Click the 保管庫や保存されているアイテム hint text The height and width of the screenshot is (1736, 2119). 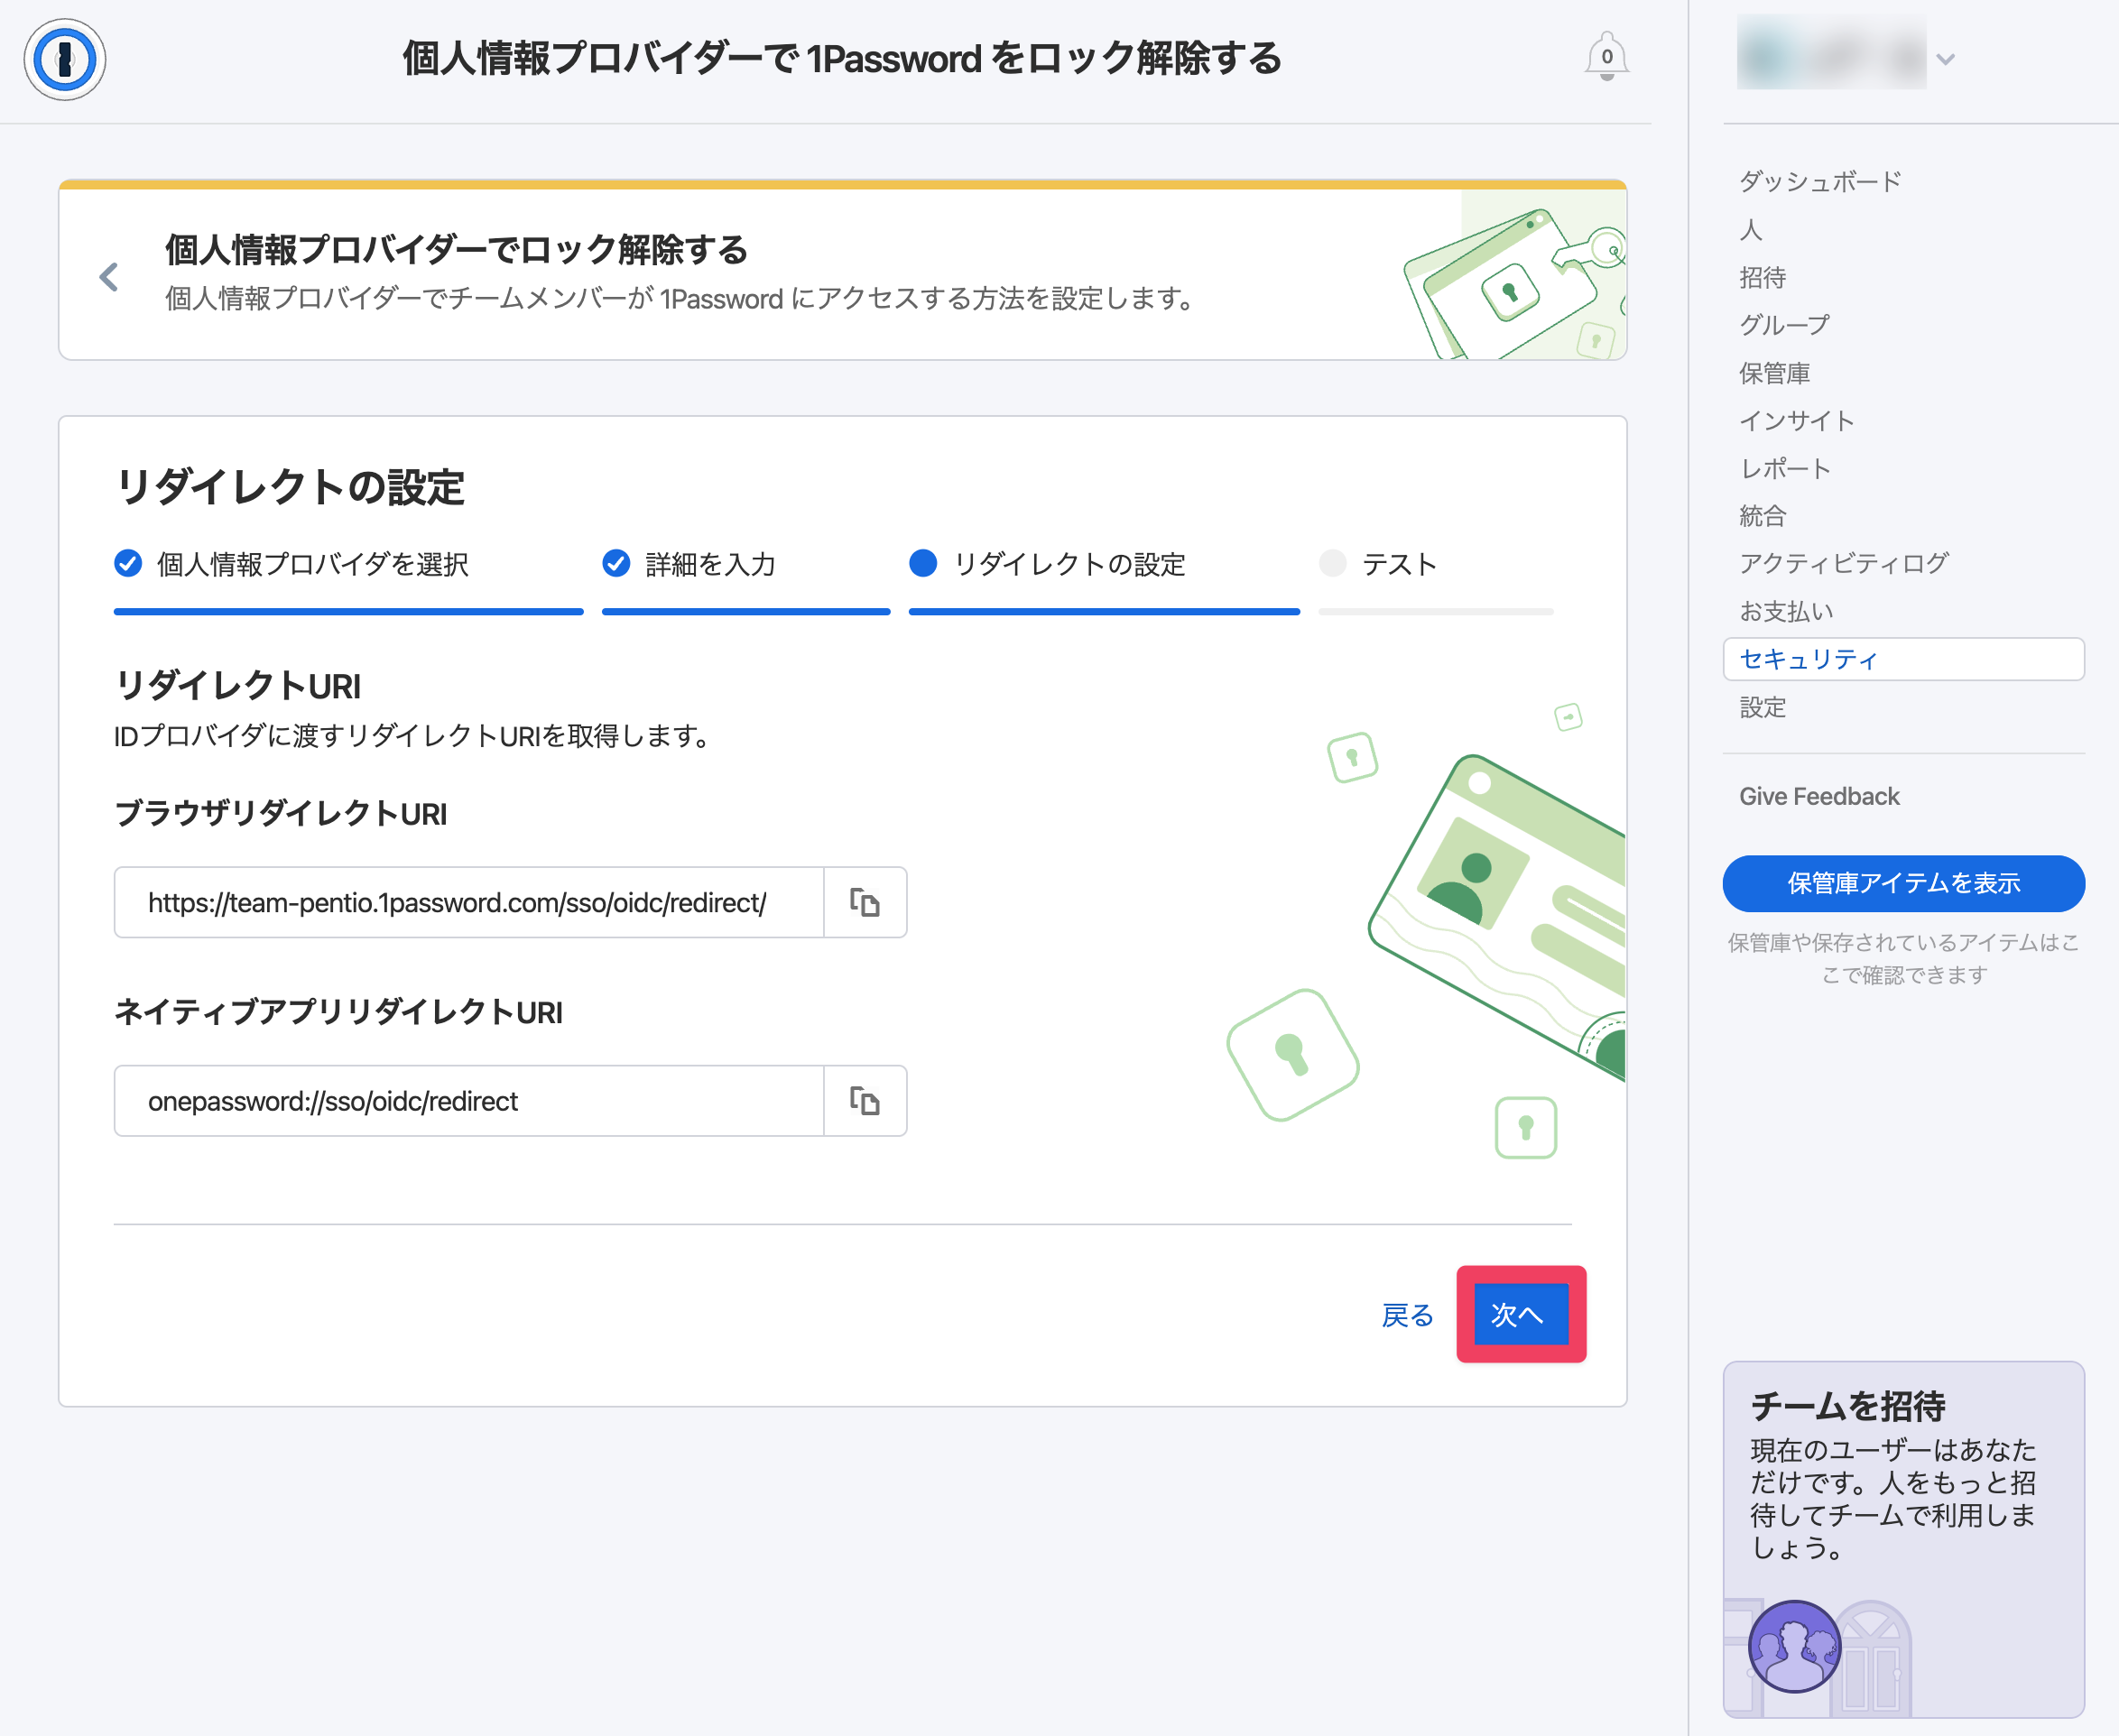point(1903,958)
